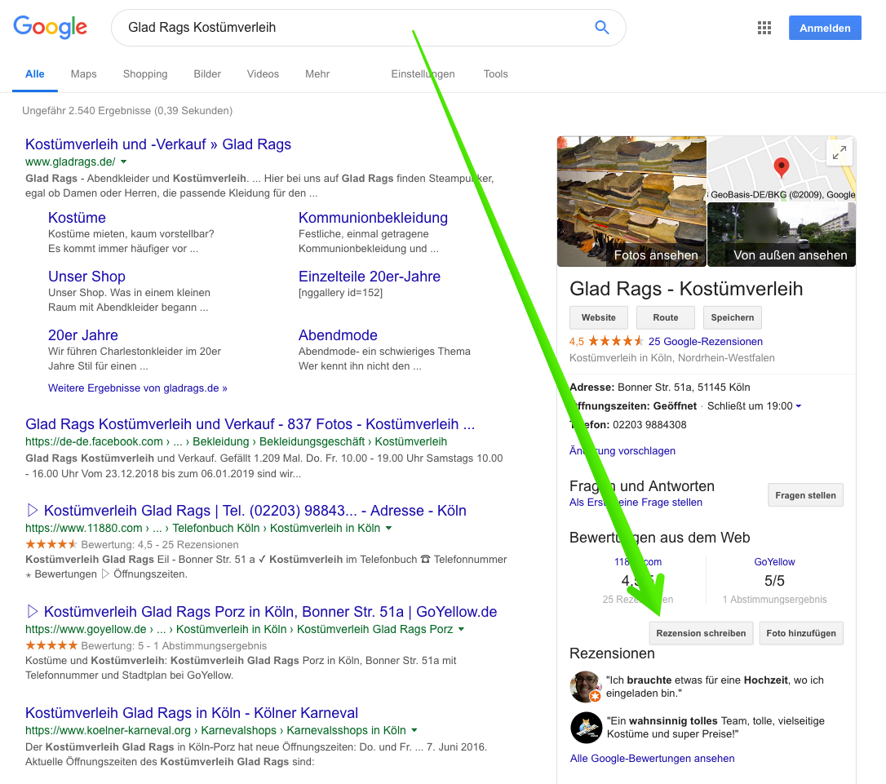Click the video play icon beside GoYellow result

pos(32,612)
